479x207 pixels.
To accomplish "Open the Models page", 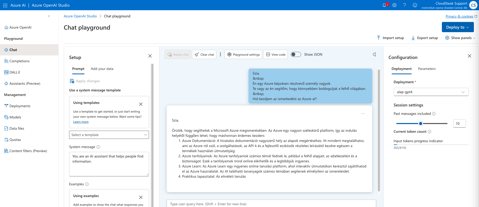I will [x=13, y=117].
